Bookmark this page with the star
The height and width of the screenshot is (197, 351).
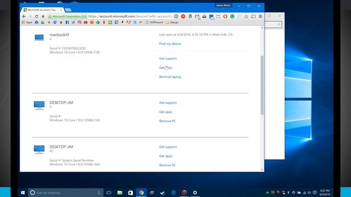click(x=246, y=16)
